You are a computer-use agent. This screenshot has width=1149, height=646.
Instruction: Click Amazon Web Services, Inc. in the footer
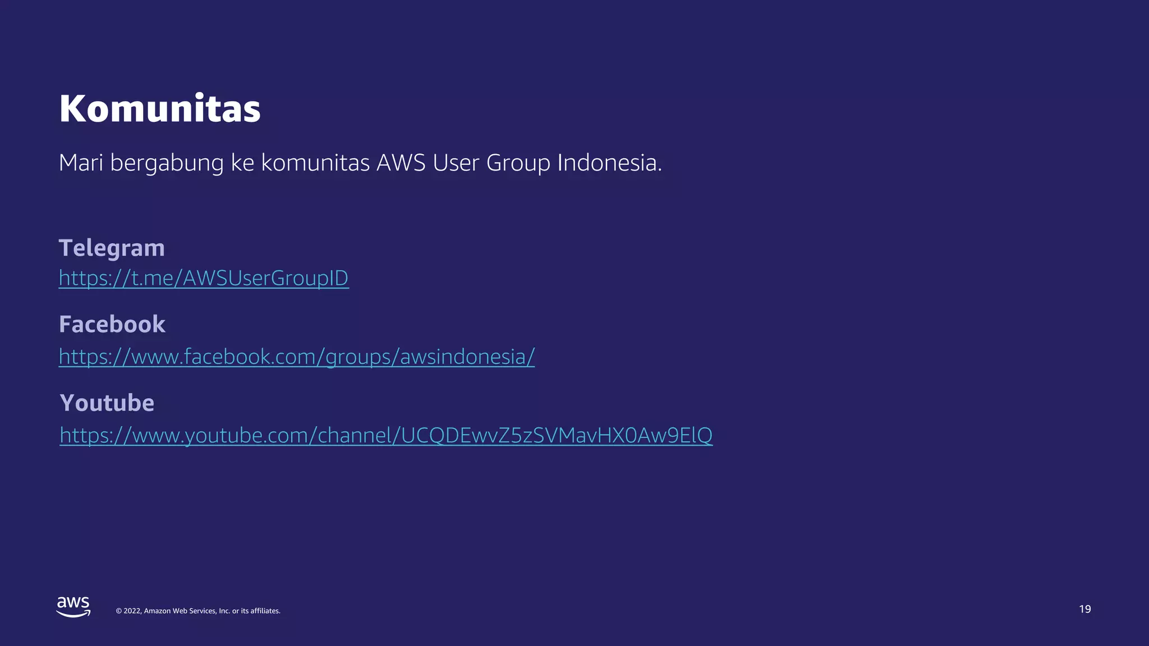[187, 611]
